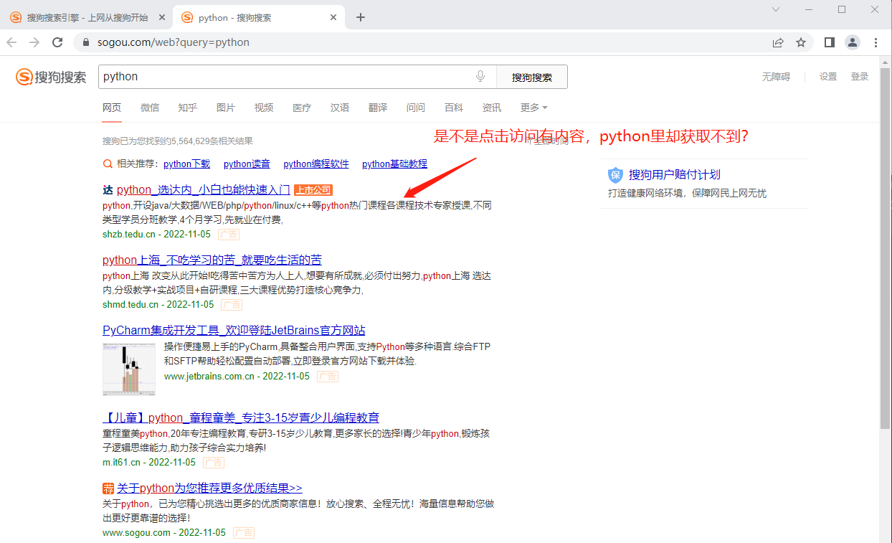
Task: Click browser back arrow
Action: 13,42
